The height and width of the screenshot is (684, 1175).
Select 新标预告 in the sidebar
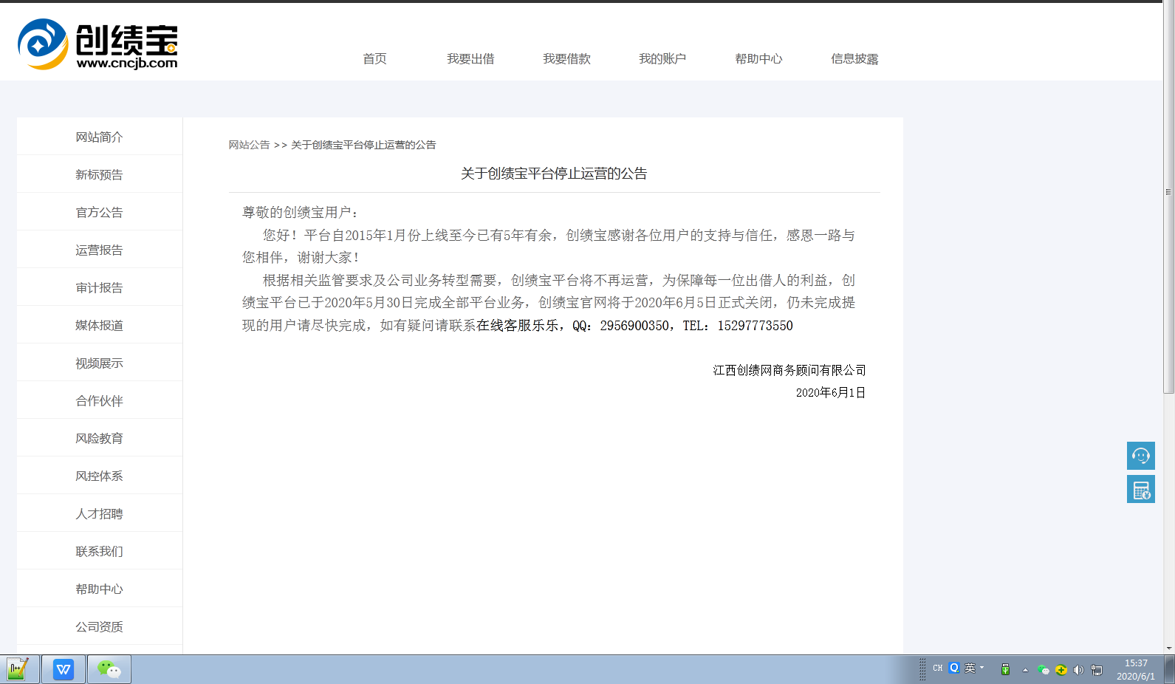[100, 174]
